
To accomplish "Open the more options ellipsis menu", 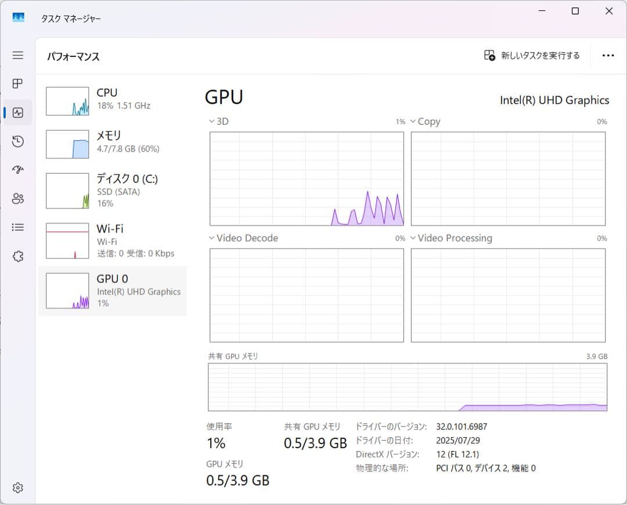I will 608,55.
